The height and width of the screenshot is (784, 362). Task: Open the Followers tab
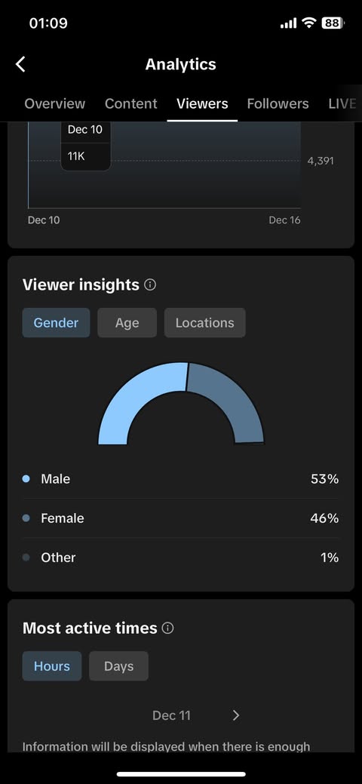coord(278,103)
